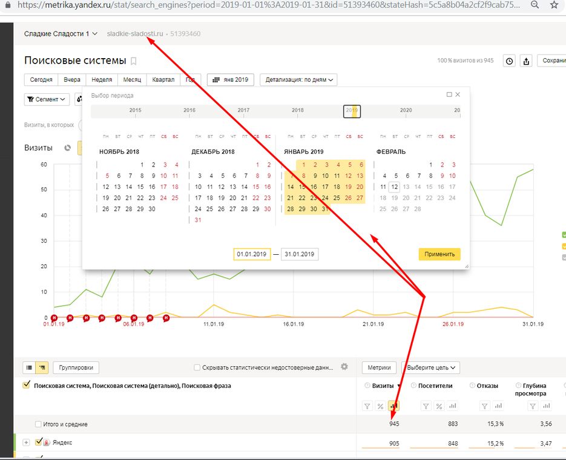Screen dimensions: 566x460
Task: Click the Yandex logo icon in Яндекс row
Action: (x=47, y=442)
